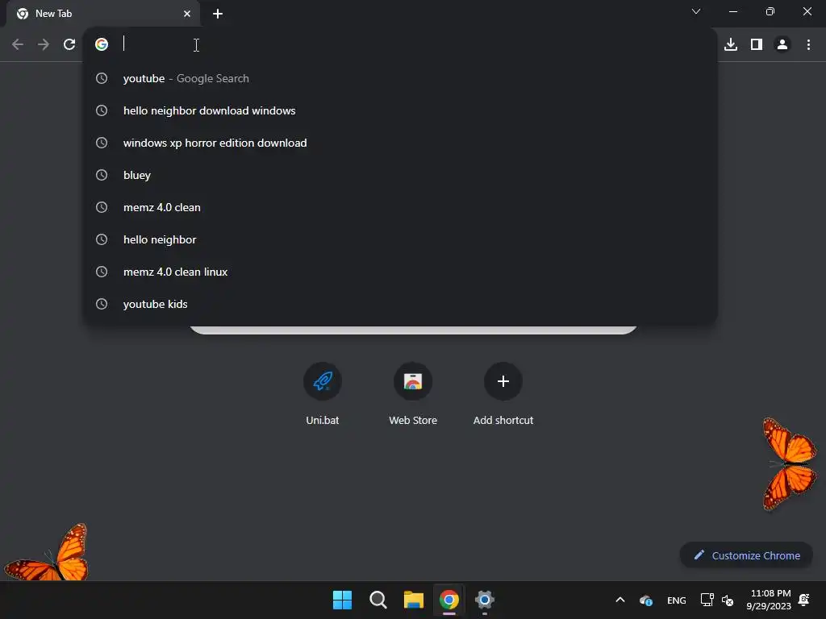Screen dimensions: 826x619
Task: Click the history icon beside 'youtube kids'
Action: point(102,304)
